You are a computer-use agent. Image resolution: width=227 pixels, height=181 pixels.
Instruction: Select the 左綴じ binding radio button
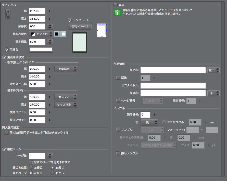(x=31, y=168)
